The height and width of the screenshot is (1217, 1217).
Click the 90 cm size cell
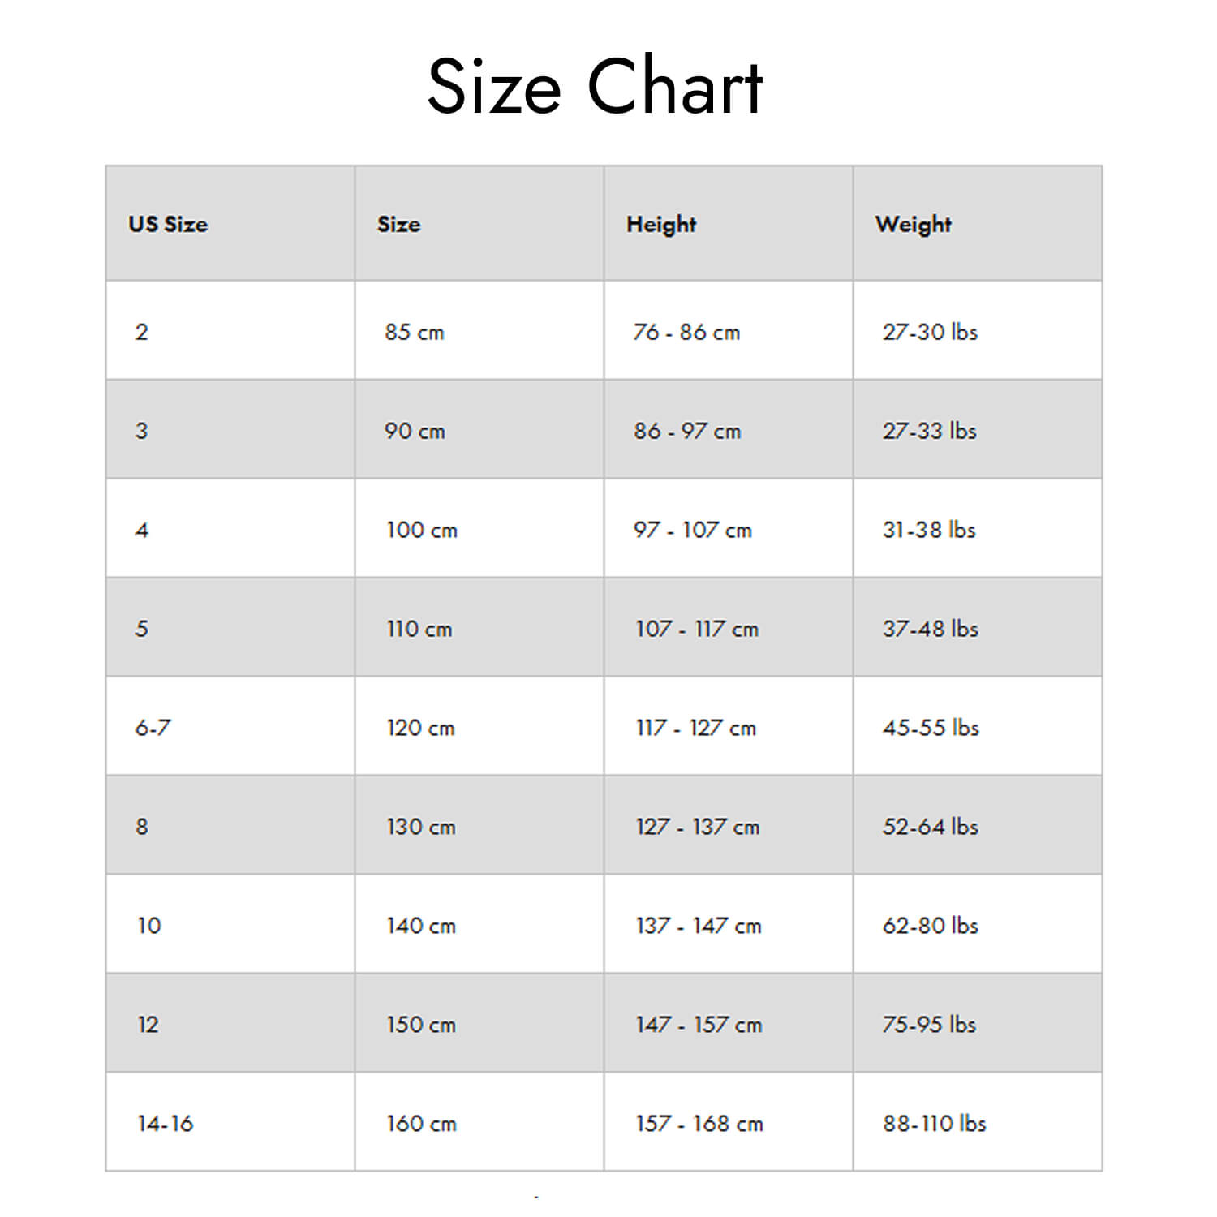point(479,430)
